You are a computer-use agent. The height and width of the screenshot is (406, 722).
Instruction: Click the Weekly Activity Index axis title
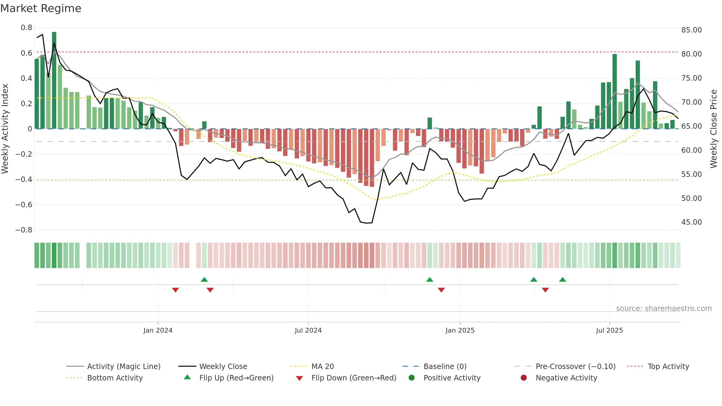[5, 129]
